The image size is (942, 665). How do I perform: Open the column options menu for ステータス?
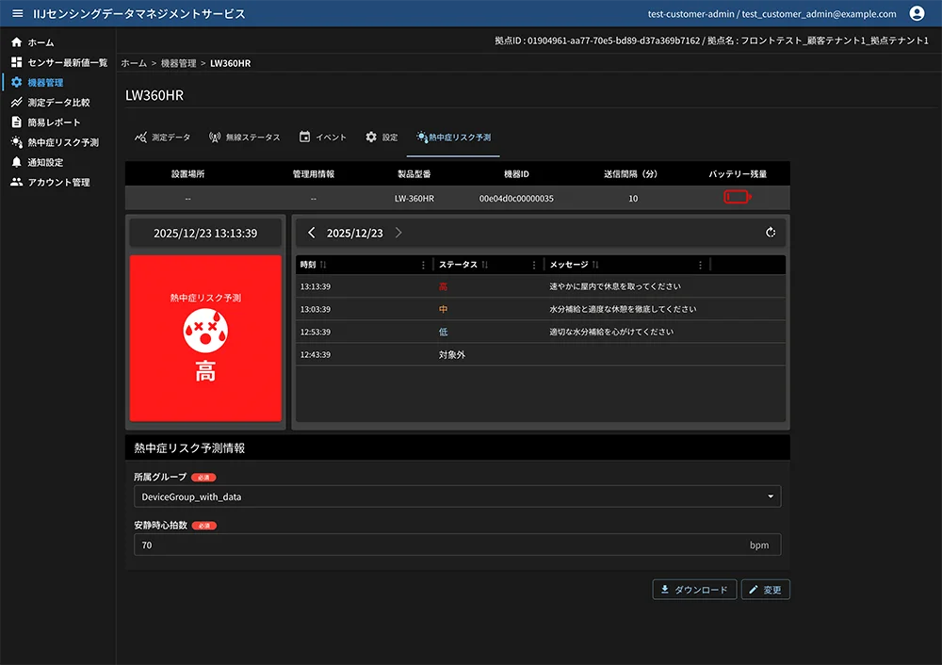[534, 265]
